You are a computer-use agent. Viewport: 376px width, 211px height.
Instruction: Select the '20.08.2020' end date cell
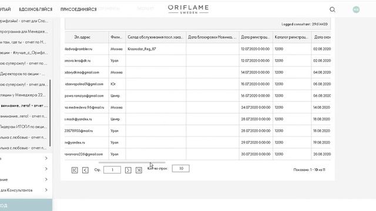pyautogui.click(x=322, y=154)
